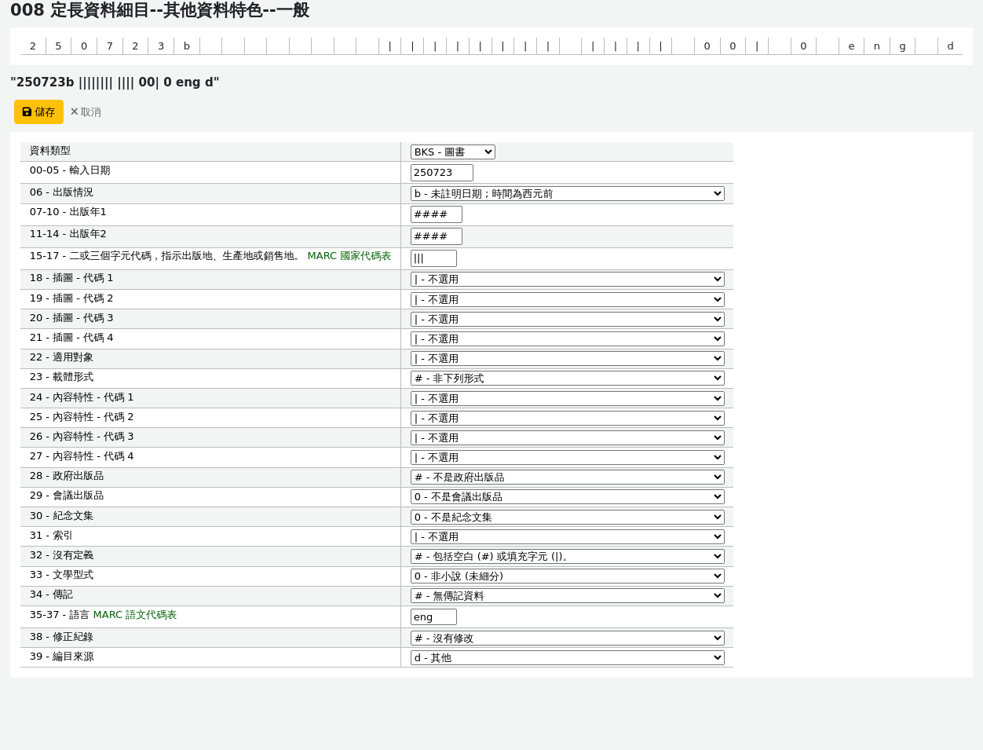This screenshot has width=983, height=750.
Task: Click the 'g' cell in the top position table
Action: [x=902, y=46]
